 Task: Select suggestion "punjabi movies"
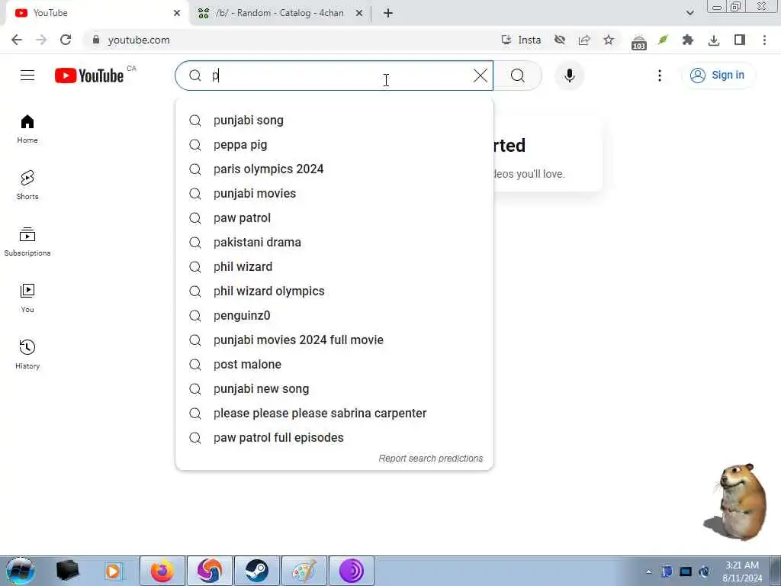334,193
